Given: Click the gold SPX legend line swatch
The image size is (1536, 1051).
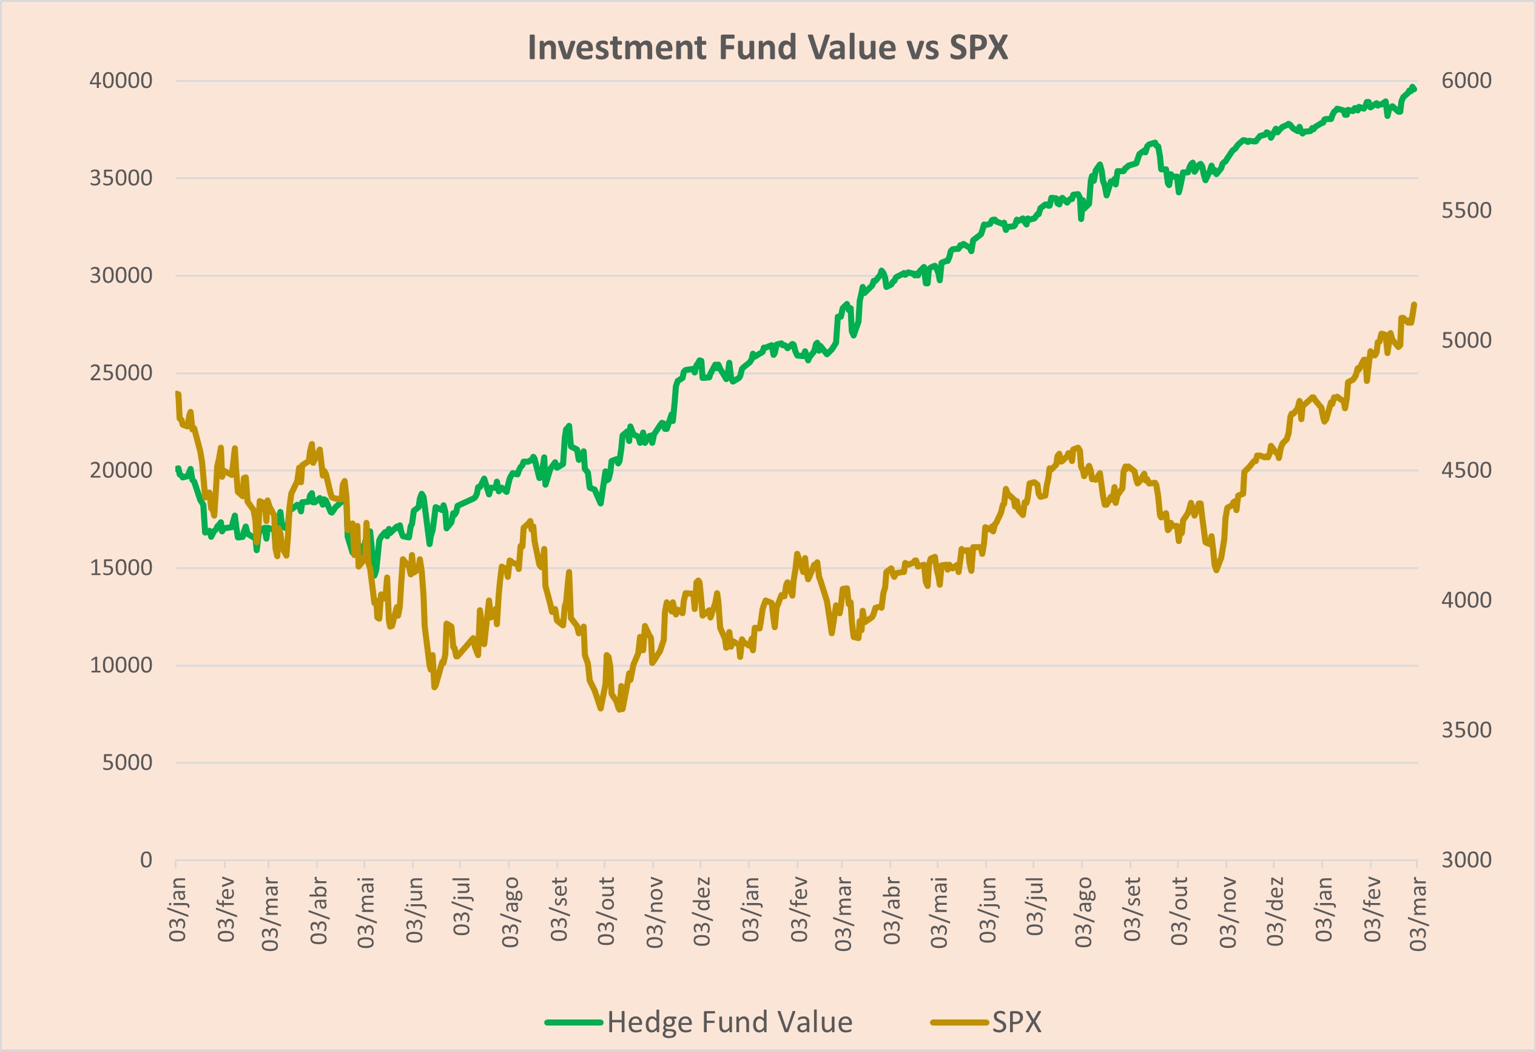Looking at the screenshot, I should pos(959,1022).
